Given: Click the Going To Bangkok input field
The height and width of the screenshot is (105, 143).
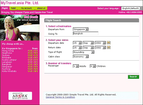Looking at the screenshot, I should coord(85,34).
